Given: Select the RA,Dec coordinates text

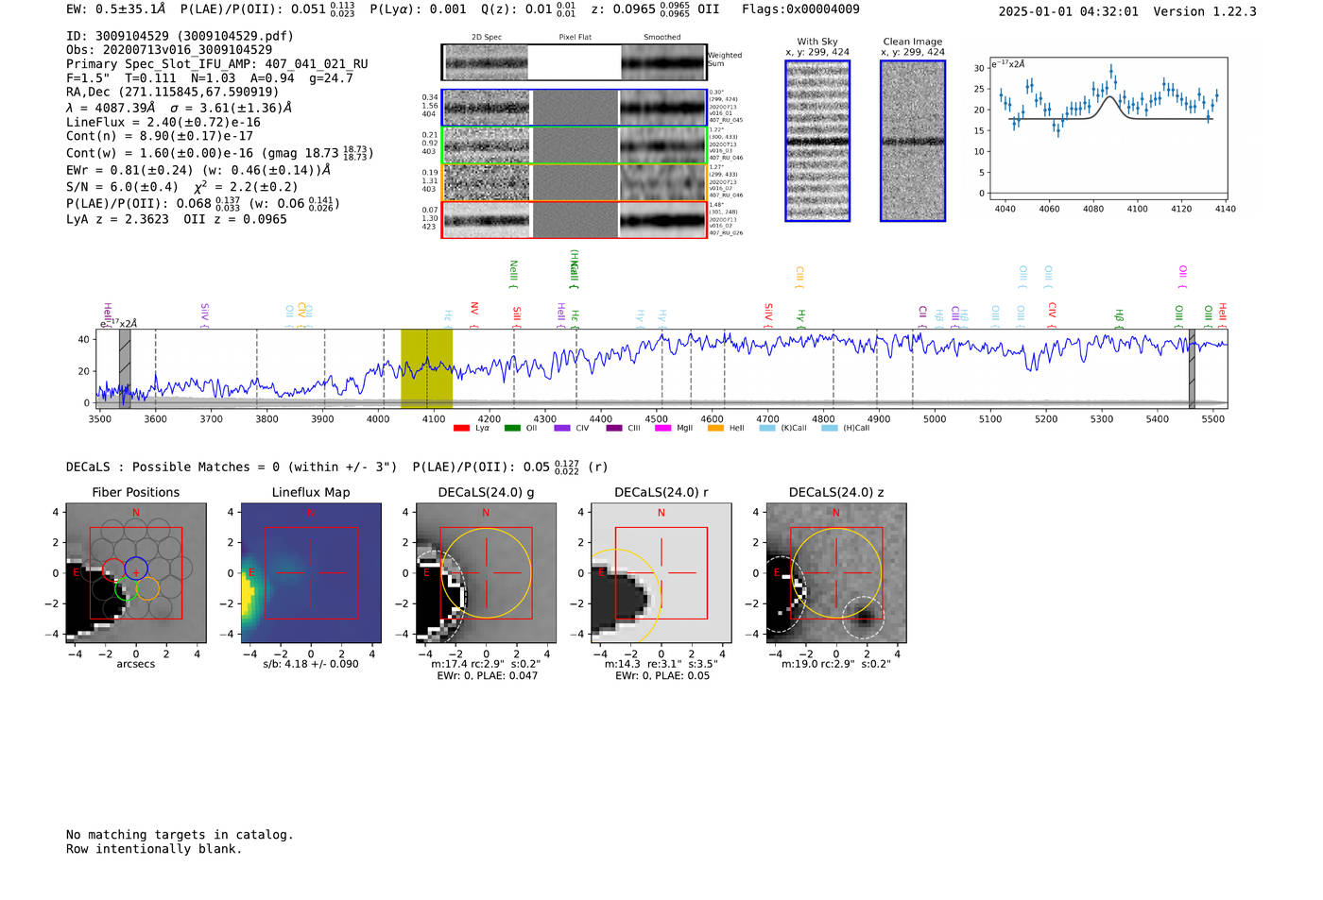Looking at the screenshot, I should [172, 92].
